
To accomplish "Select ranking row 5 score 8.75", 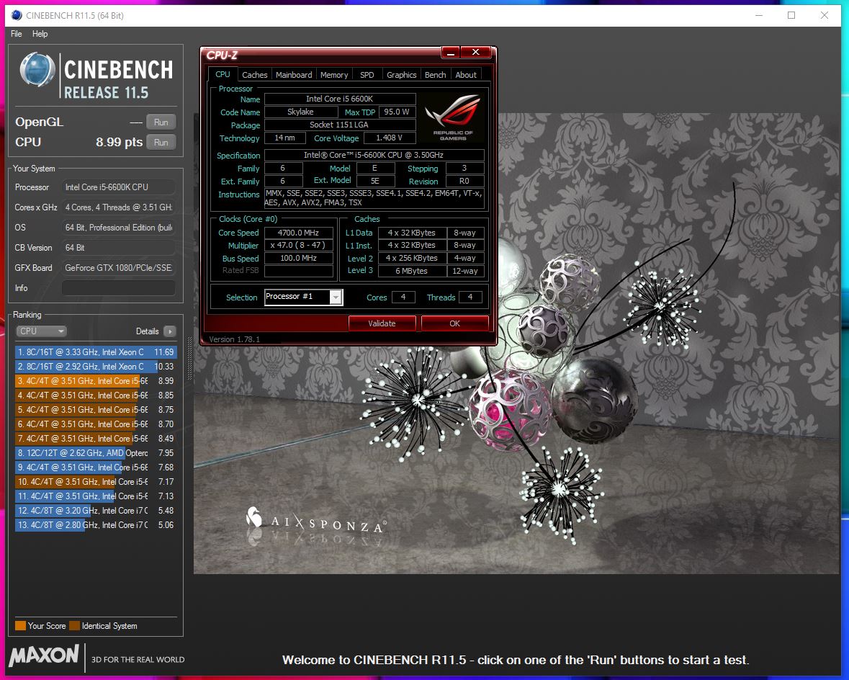I will pos(96,410).
